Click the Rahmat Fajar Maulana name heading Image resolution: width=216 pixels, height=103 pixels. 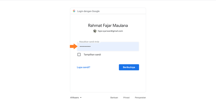108,25
